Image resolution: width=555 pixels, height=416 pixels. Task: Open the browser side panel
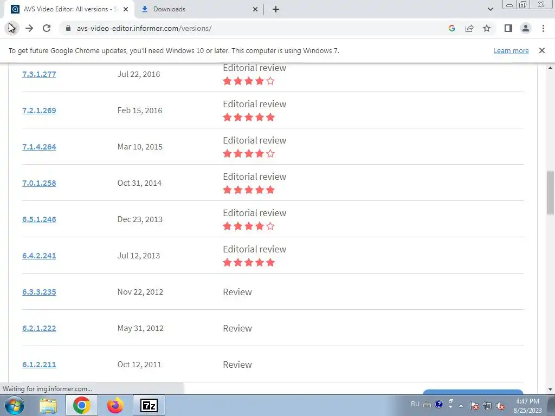508,28
